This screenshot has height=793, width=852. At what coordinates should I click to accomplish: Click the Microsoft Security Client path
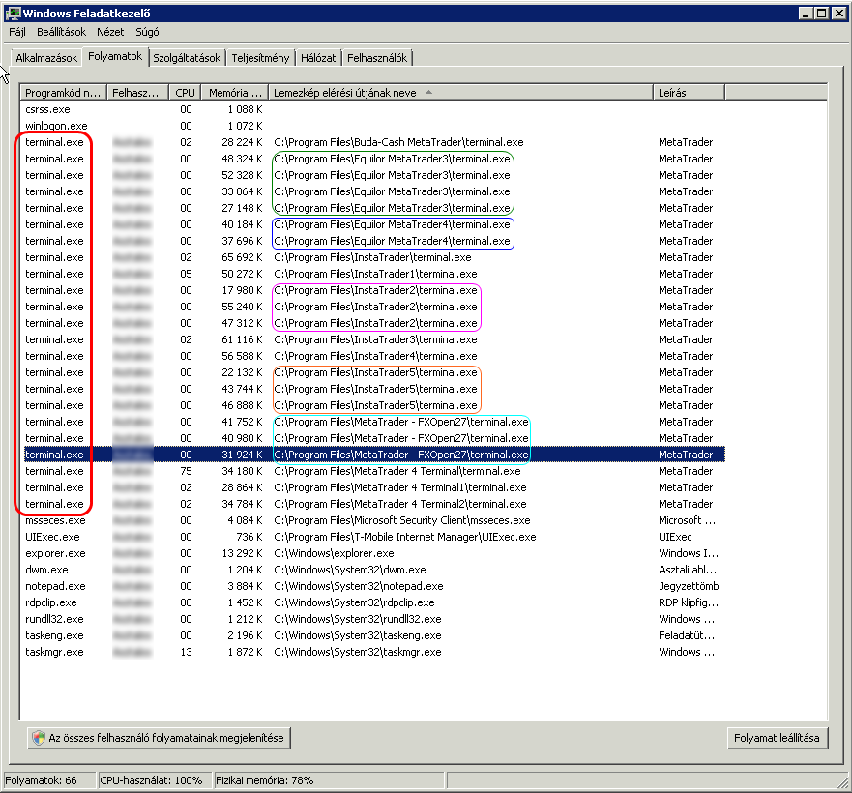click(x=402, y=520)
